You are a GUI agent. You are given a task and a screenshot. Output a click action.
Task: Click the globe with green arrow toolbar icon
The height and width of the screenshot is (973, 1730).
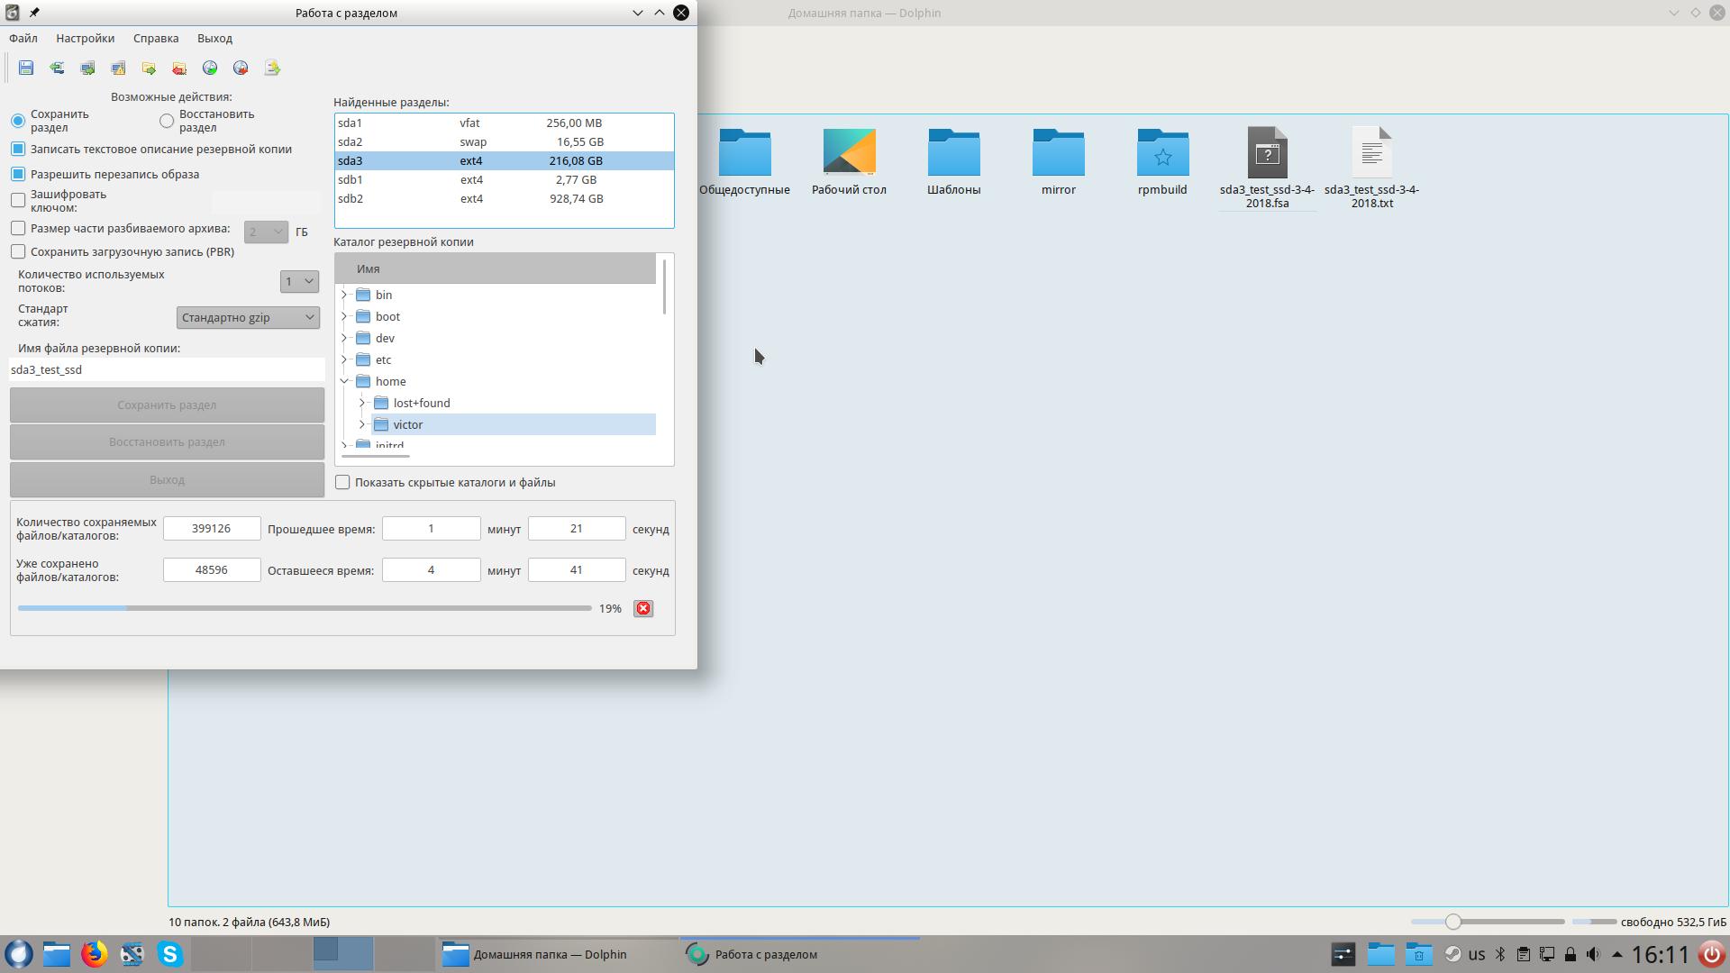point(210,68)
